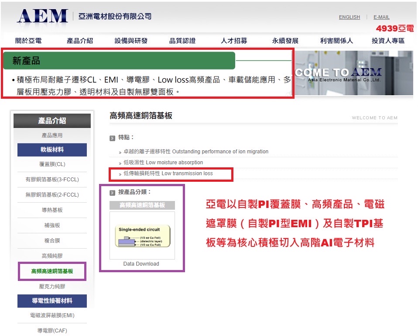The image size is (418, 336).
Task: Click the 低傳輸損耗特性 Low transmission loss text
Action: click(x=168, y=173)
